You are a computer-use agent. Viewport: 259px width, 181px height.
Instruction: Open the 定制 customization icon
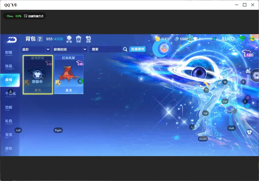click(88, 39)
